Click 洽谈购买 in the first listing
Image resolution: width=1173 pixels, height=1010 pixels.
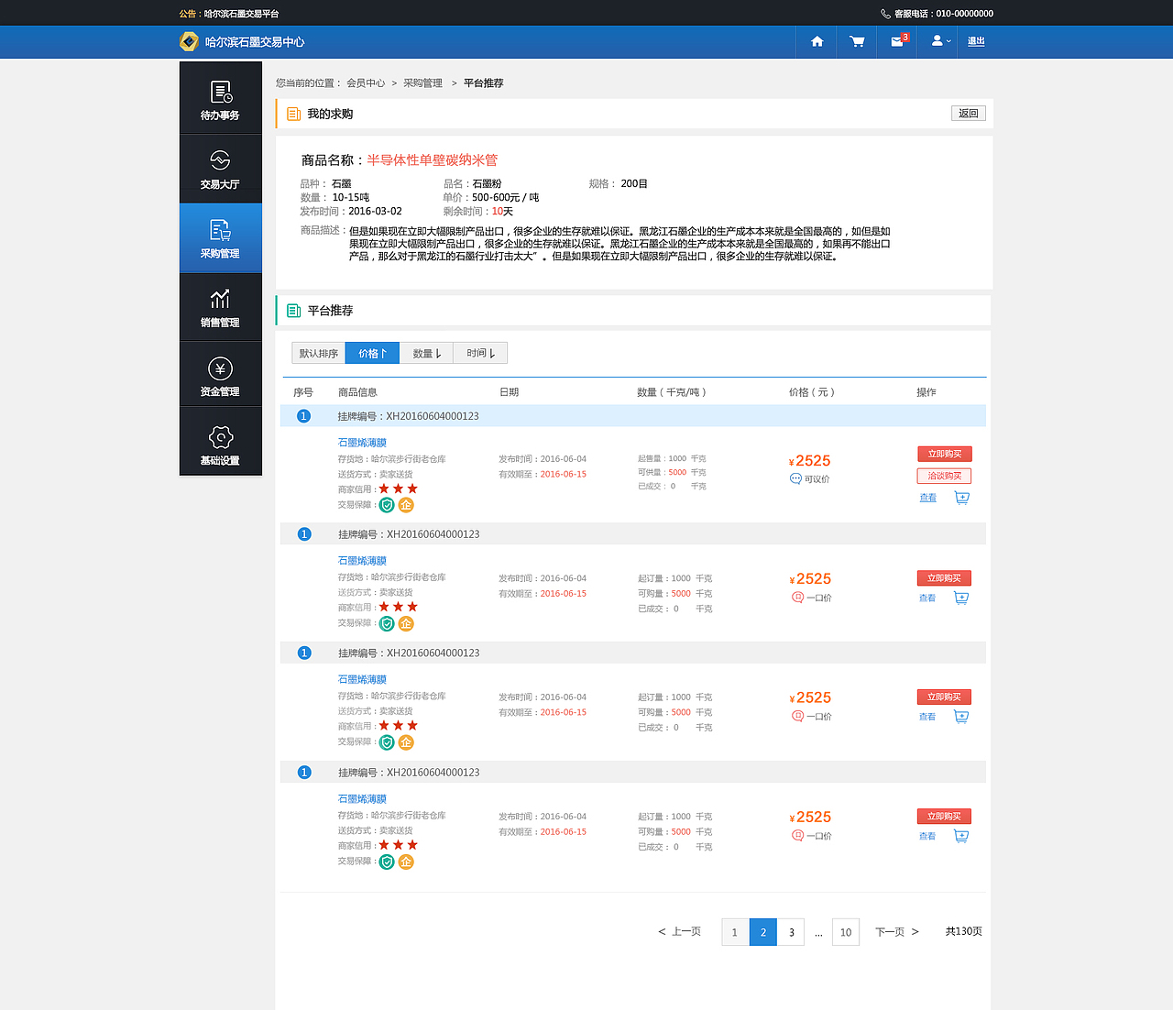point(944,476)
